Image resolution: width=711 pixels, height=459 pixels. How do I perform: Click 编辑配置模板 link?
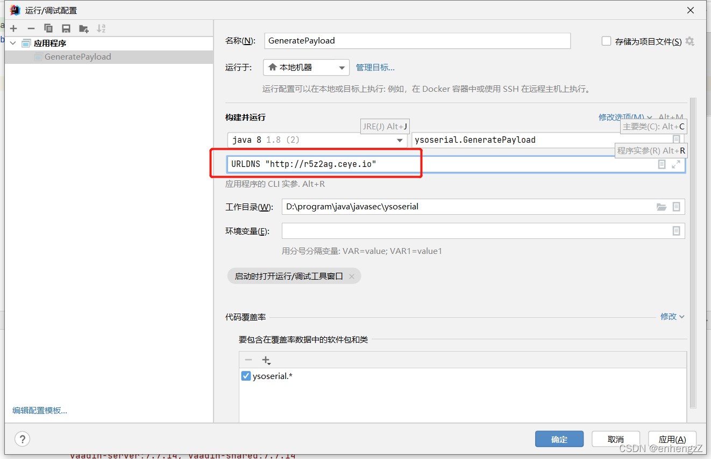[x=40, y=411]
